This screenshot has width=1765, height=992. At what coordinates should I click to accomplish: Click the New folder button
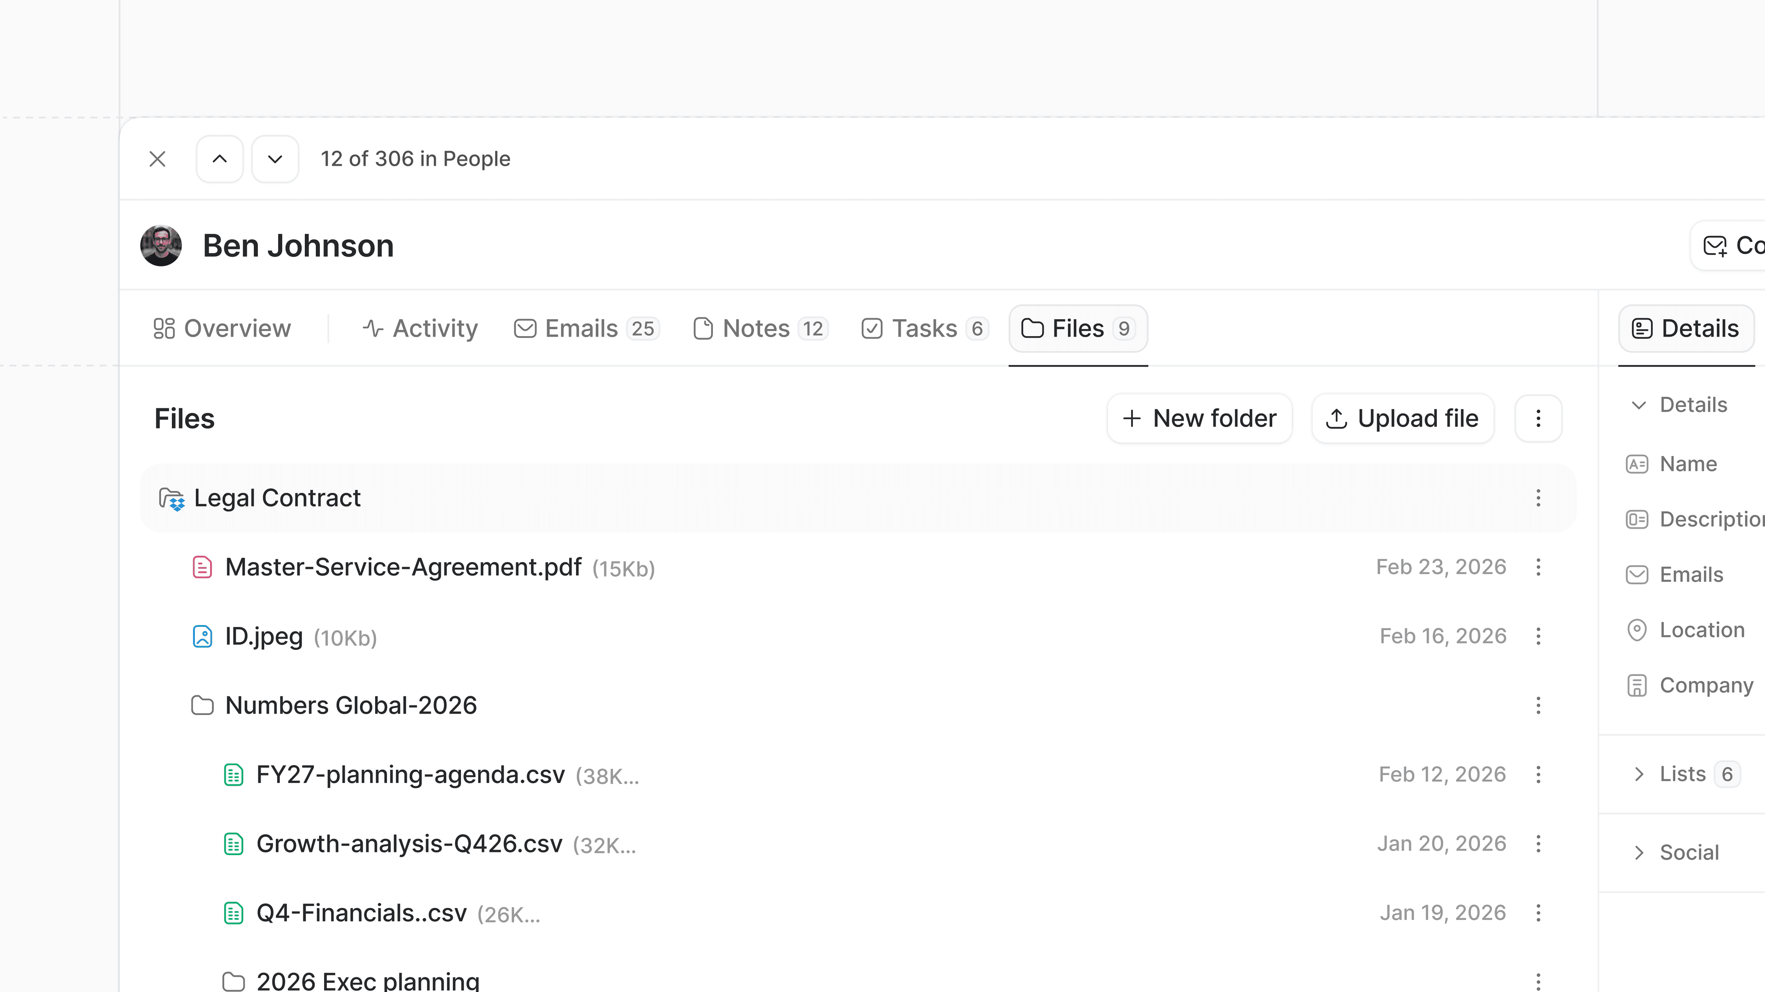(1200, 418)
